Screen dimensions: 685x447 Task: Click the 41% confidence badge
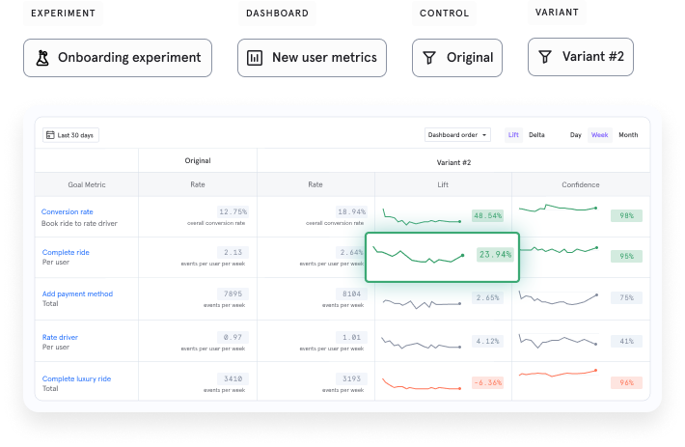pos(626,341)
